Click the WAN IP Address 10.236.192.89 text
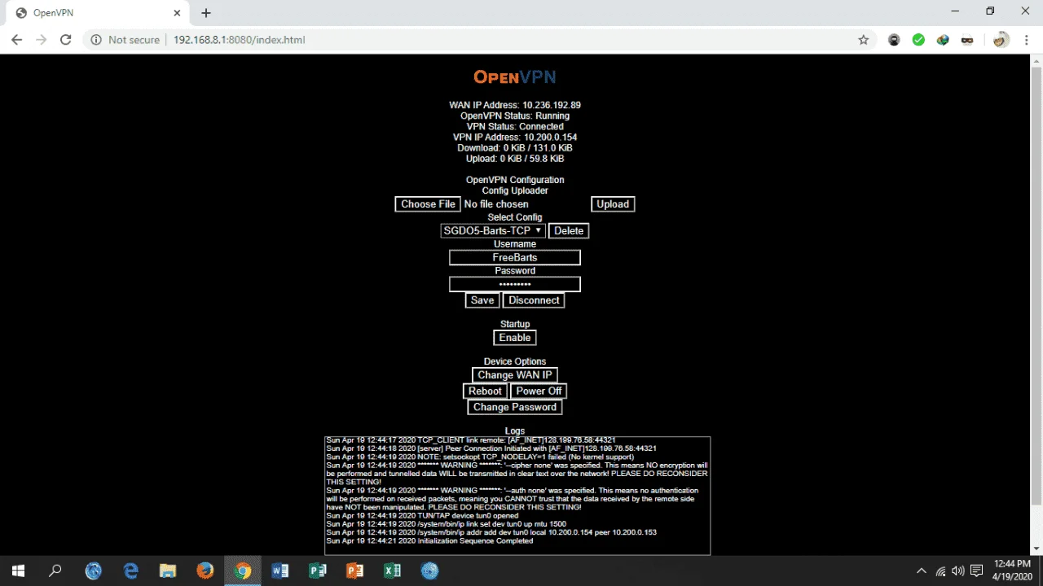The image size is (1043, 586). click(x=515, y=105)
